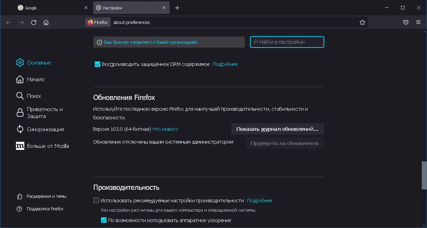This screenshot has height=228, width=427.
Task: Open the Pocket save icon
Action: [x=405, y=23]
